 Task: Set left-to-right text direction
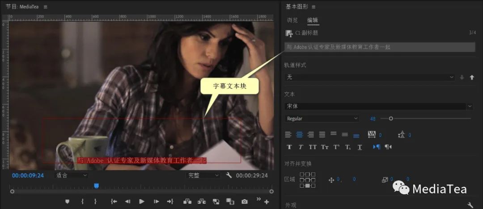tap(377, 147)
